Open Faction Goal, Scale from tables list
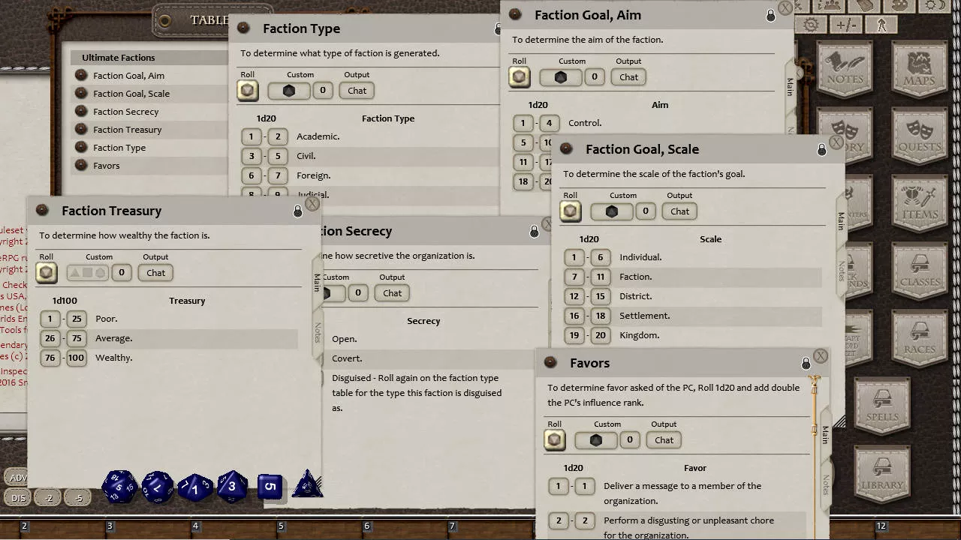 point(131,94)
